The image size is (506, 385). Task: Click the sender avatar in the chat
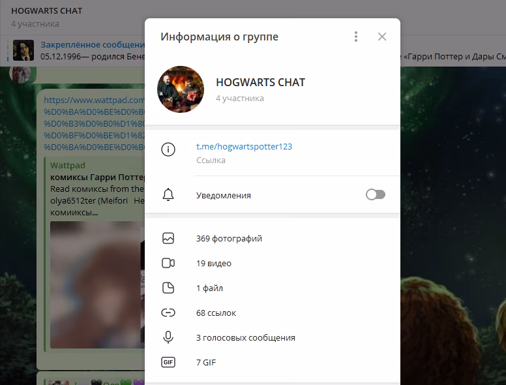pyautogui.click(x=20, y=74)
